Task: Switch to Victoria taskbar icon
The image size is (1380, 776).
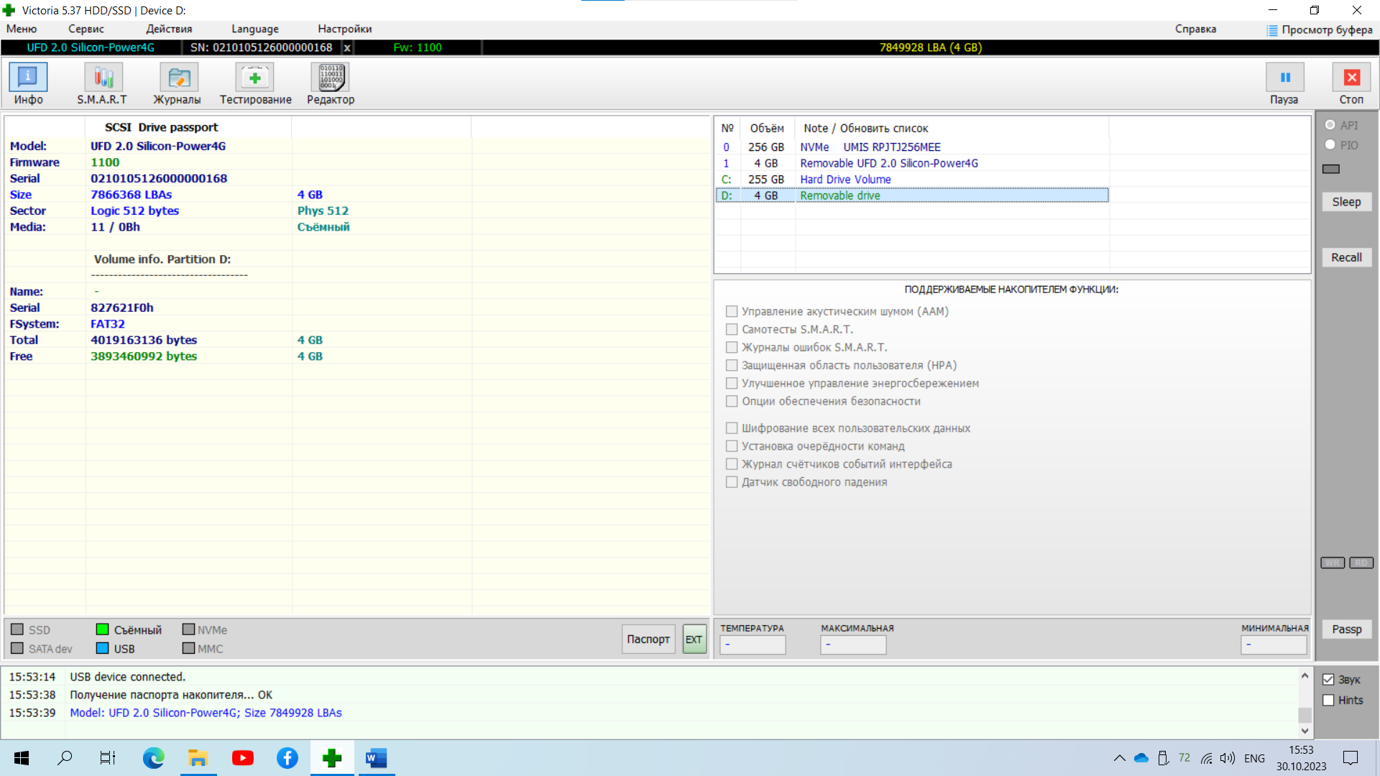Action: click(x=332, y=758)
